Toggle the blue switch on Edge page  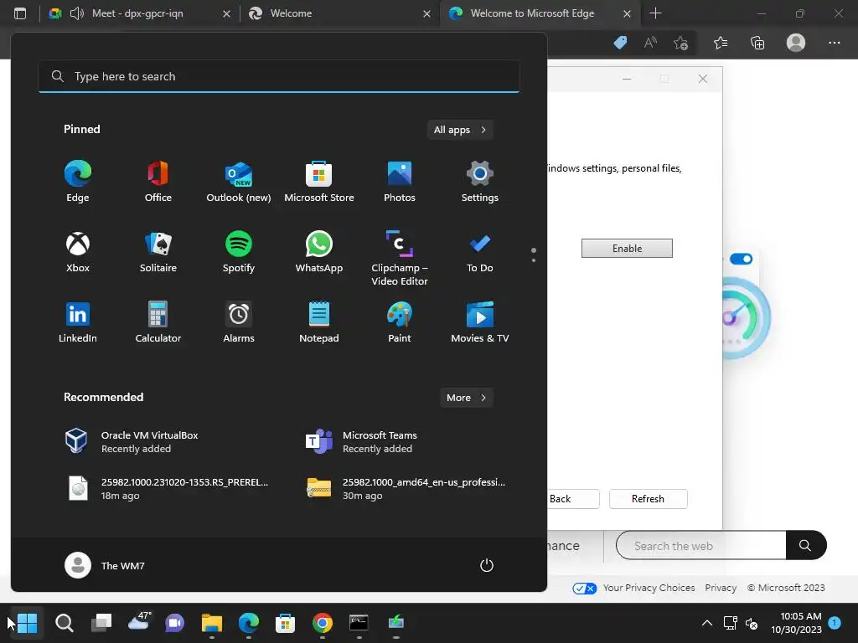(741, 259)
